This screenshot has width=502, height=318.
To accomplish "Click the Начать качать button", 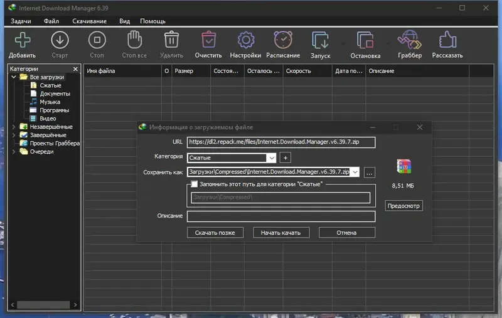I will click(x=281, y=233).
